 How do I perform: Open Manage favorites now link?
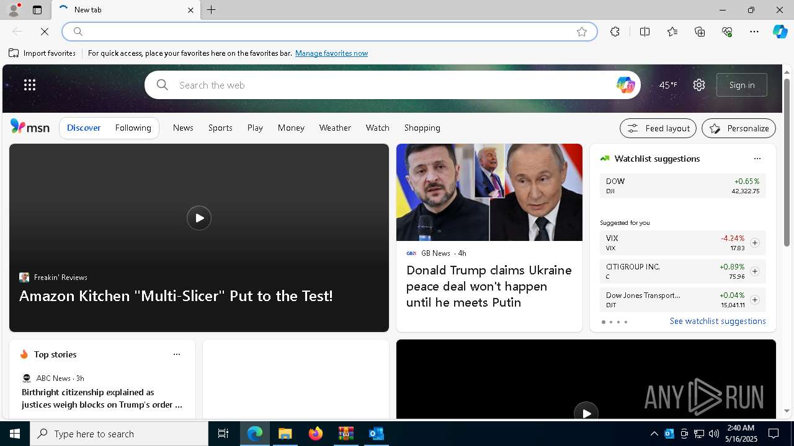[331, 53]
